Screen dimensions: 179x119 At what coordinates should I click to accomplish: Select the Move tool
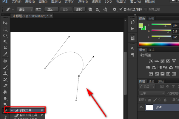coord(5,23)
